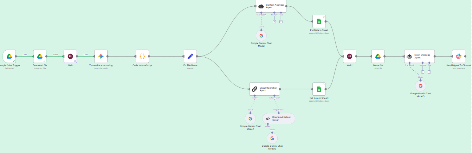Open the Put Data in Sheet1 node

pyautogui.click(x=319, y=89)
